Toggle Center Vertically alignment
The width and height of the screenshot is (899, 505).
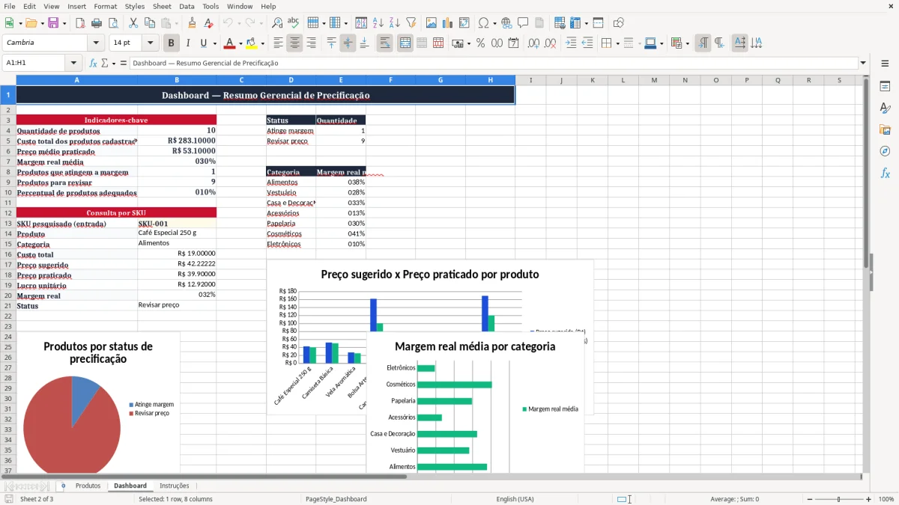(x=348, y=43)
